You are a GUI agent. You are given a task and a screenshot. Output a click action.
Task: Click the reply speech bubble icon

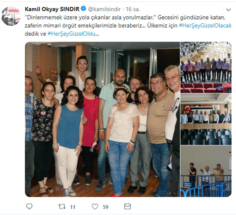pyautogui.click(x=29, y=206)
